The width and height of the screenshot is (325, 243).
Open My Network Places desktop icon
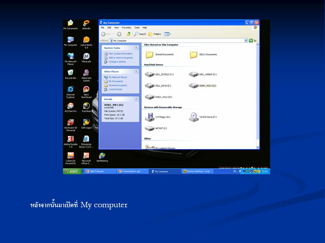click(70, 59)
